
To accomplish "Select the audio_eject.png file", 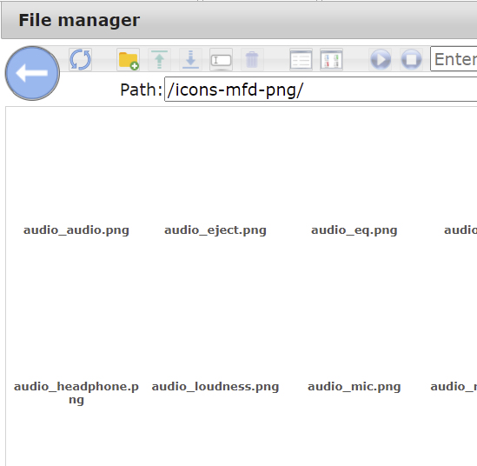I will tap(215, 230).
